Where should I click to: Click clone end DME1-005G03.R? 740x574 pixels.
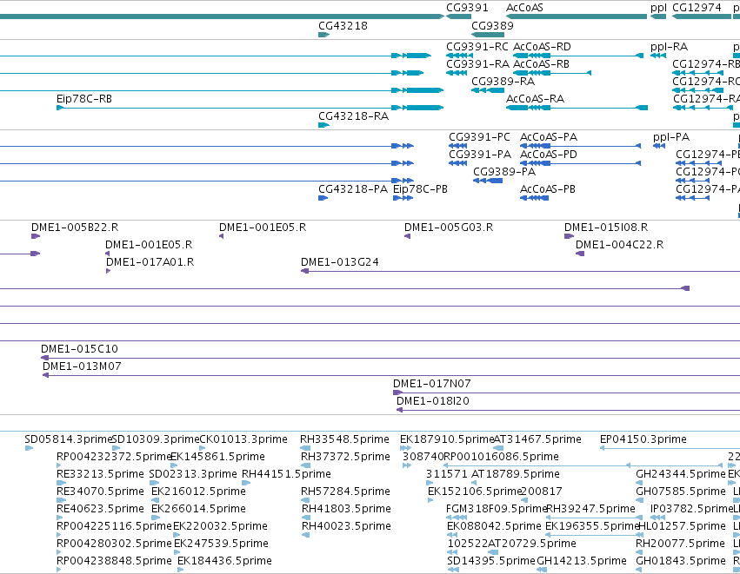click(449, 228)
